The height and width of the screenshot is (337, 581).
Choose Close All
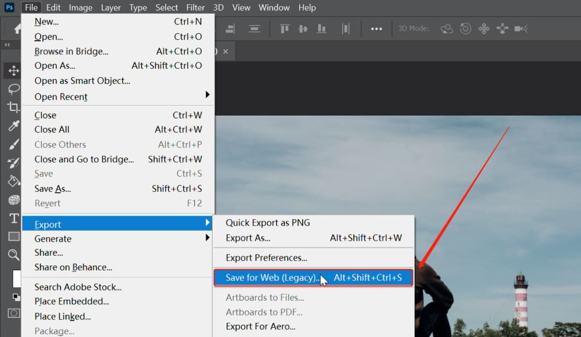(x=118, y=130)
